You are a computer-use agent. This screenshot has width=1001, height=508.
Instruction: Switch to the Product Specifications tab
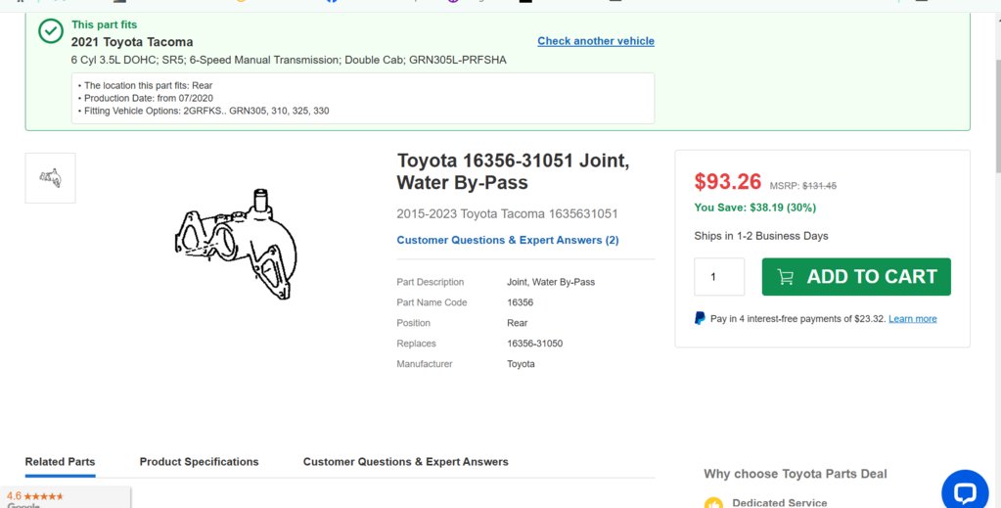[x=200, y=462]
